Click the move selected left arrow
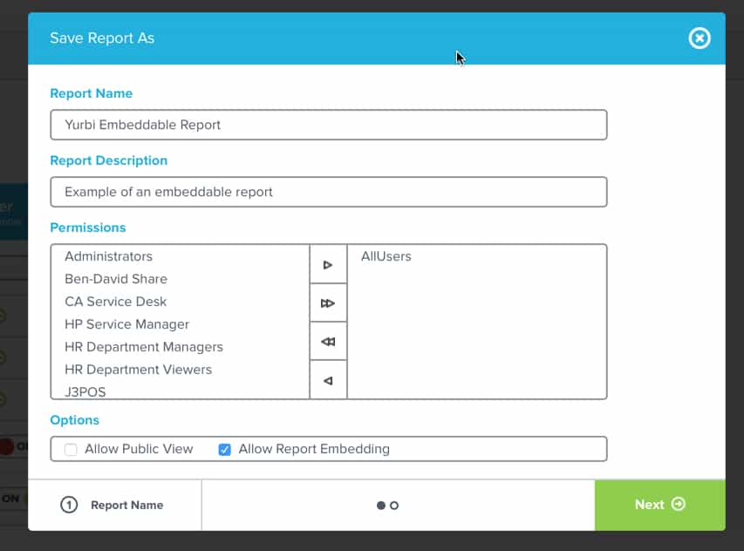 328,380
